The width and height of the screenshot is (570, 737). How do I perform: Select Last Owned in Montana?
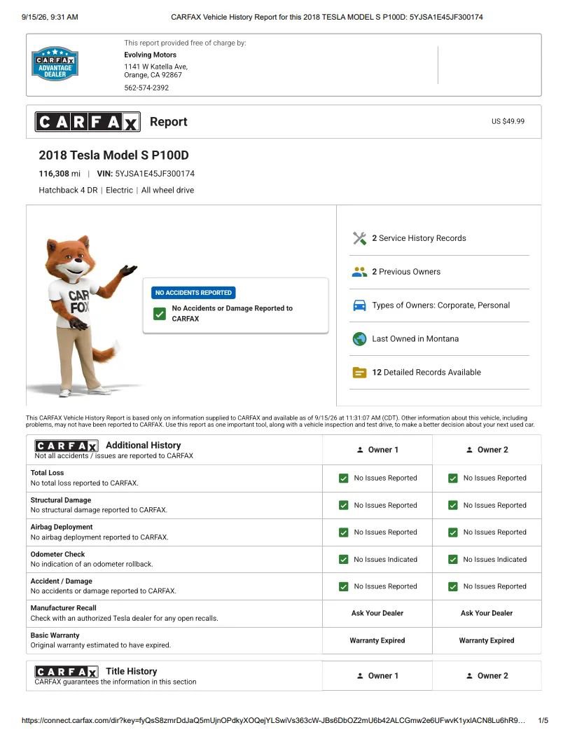415,339
